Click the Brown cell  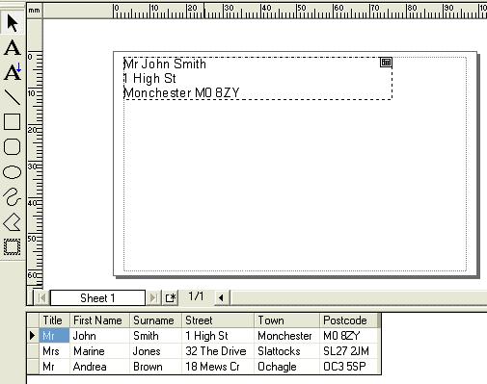click(155, 367)
